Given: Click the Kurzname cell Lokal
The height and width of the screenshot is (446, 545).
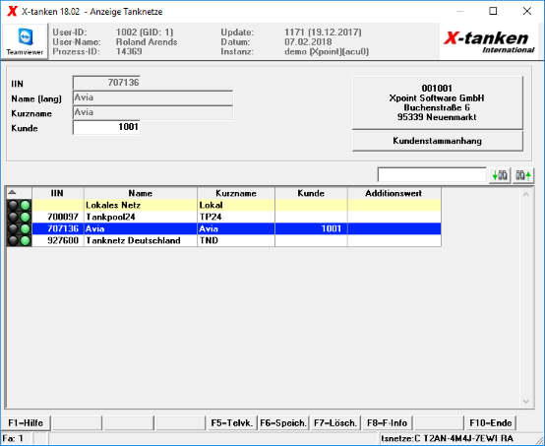Looking at the screenshot, I should tap(236, 205).
